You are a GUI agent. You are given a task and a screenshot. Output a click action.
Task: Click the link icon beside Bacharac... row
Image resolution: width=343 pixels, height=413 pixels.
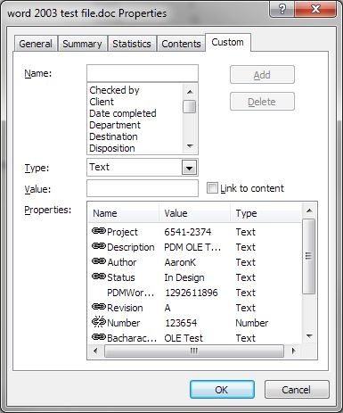(99, 336)
